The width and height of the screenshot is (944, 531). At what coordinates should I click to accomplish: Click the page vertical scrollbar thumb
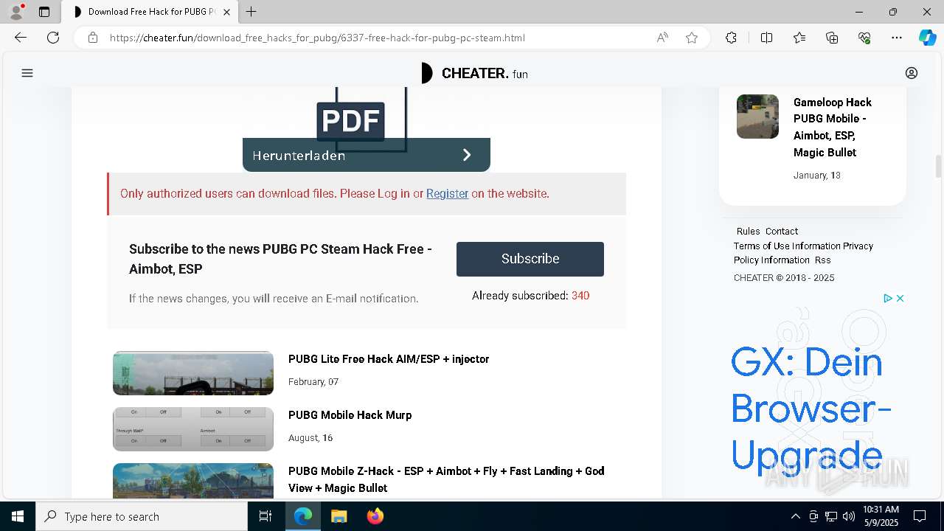[939, 166]
